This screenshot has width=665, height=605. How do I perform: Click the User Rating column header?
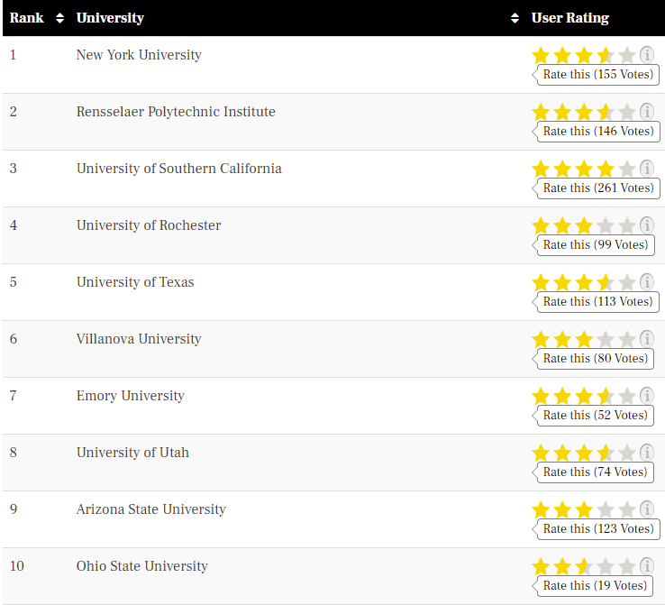pyautogui.click(x=570, y=18)
